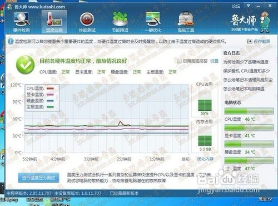Click the 主设备库版本: 1.0.11.707 status text
278x206 pixels.
pyautogui.click(x=78, y=193)
